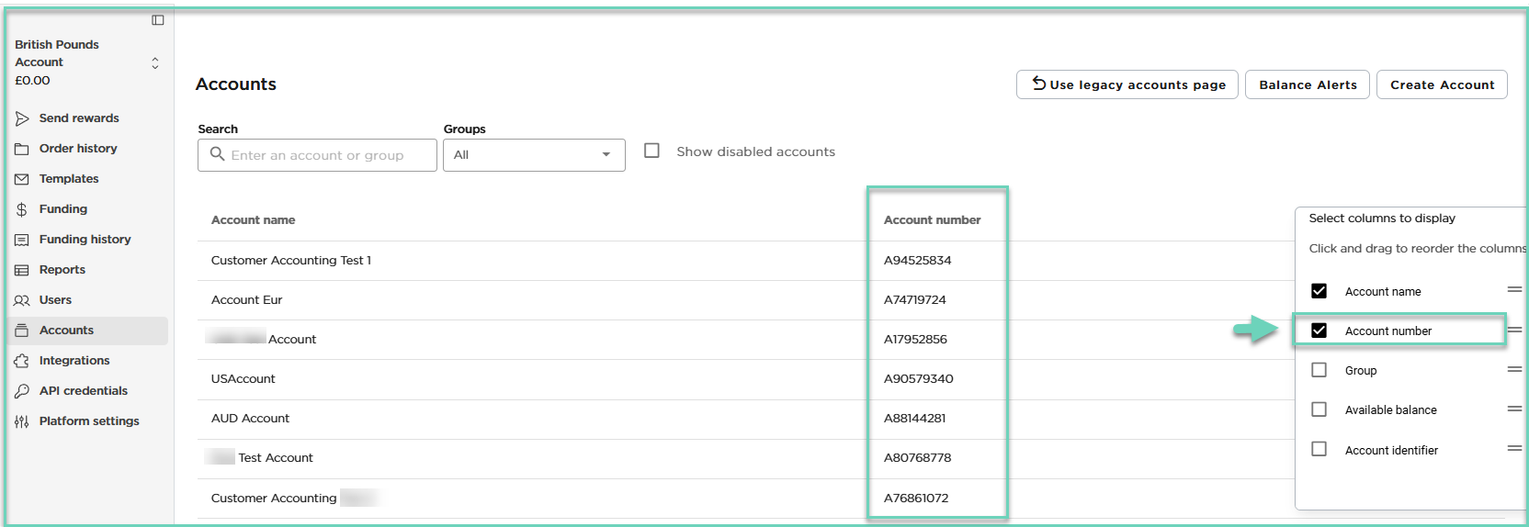Click the account search input field
The image size is (1529, 527).
tap(317, 155)
